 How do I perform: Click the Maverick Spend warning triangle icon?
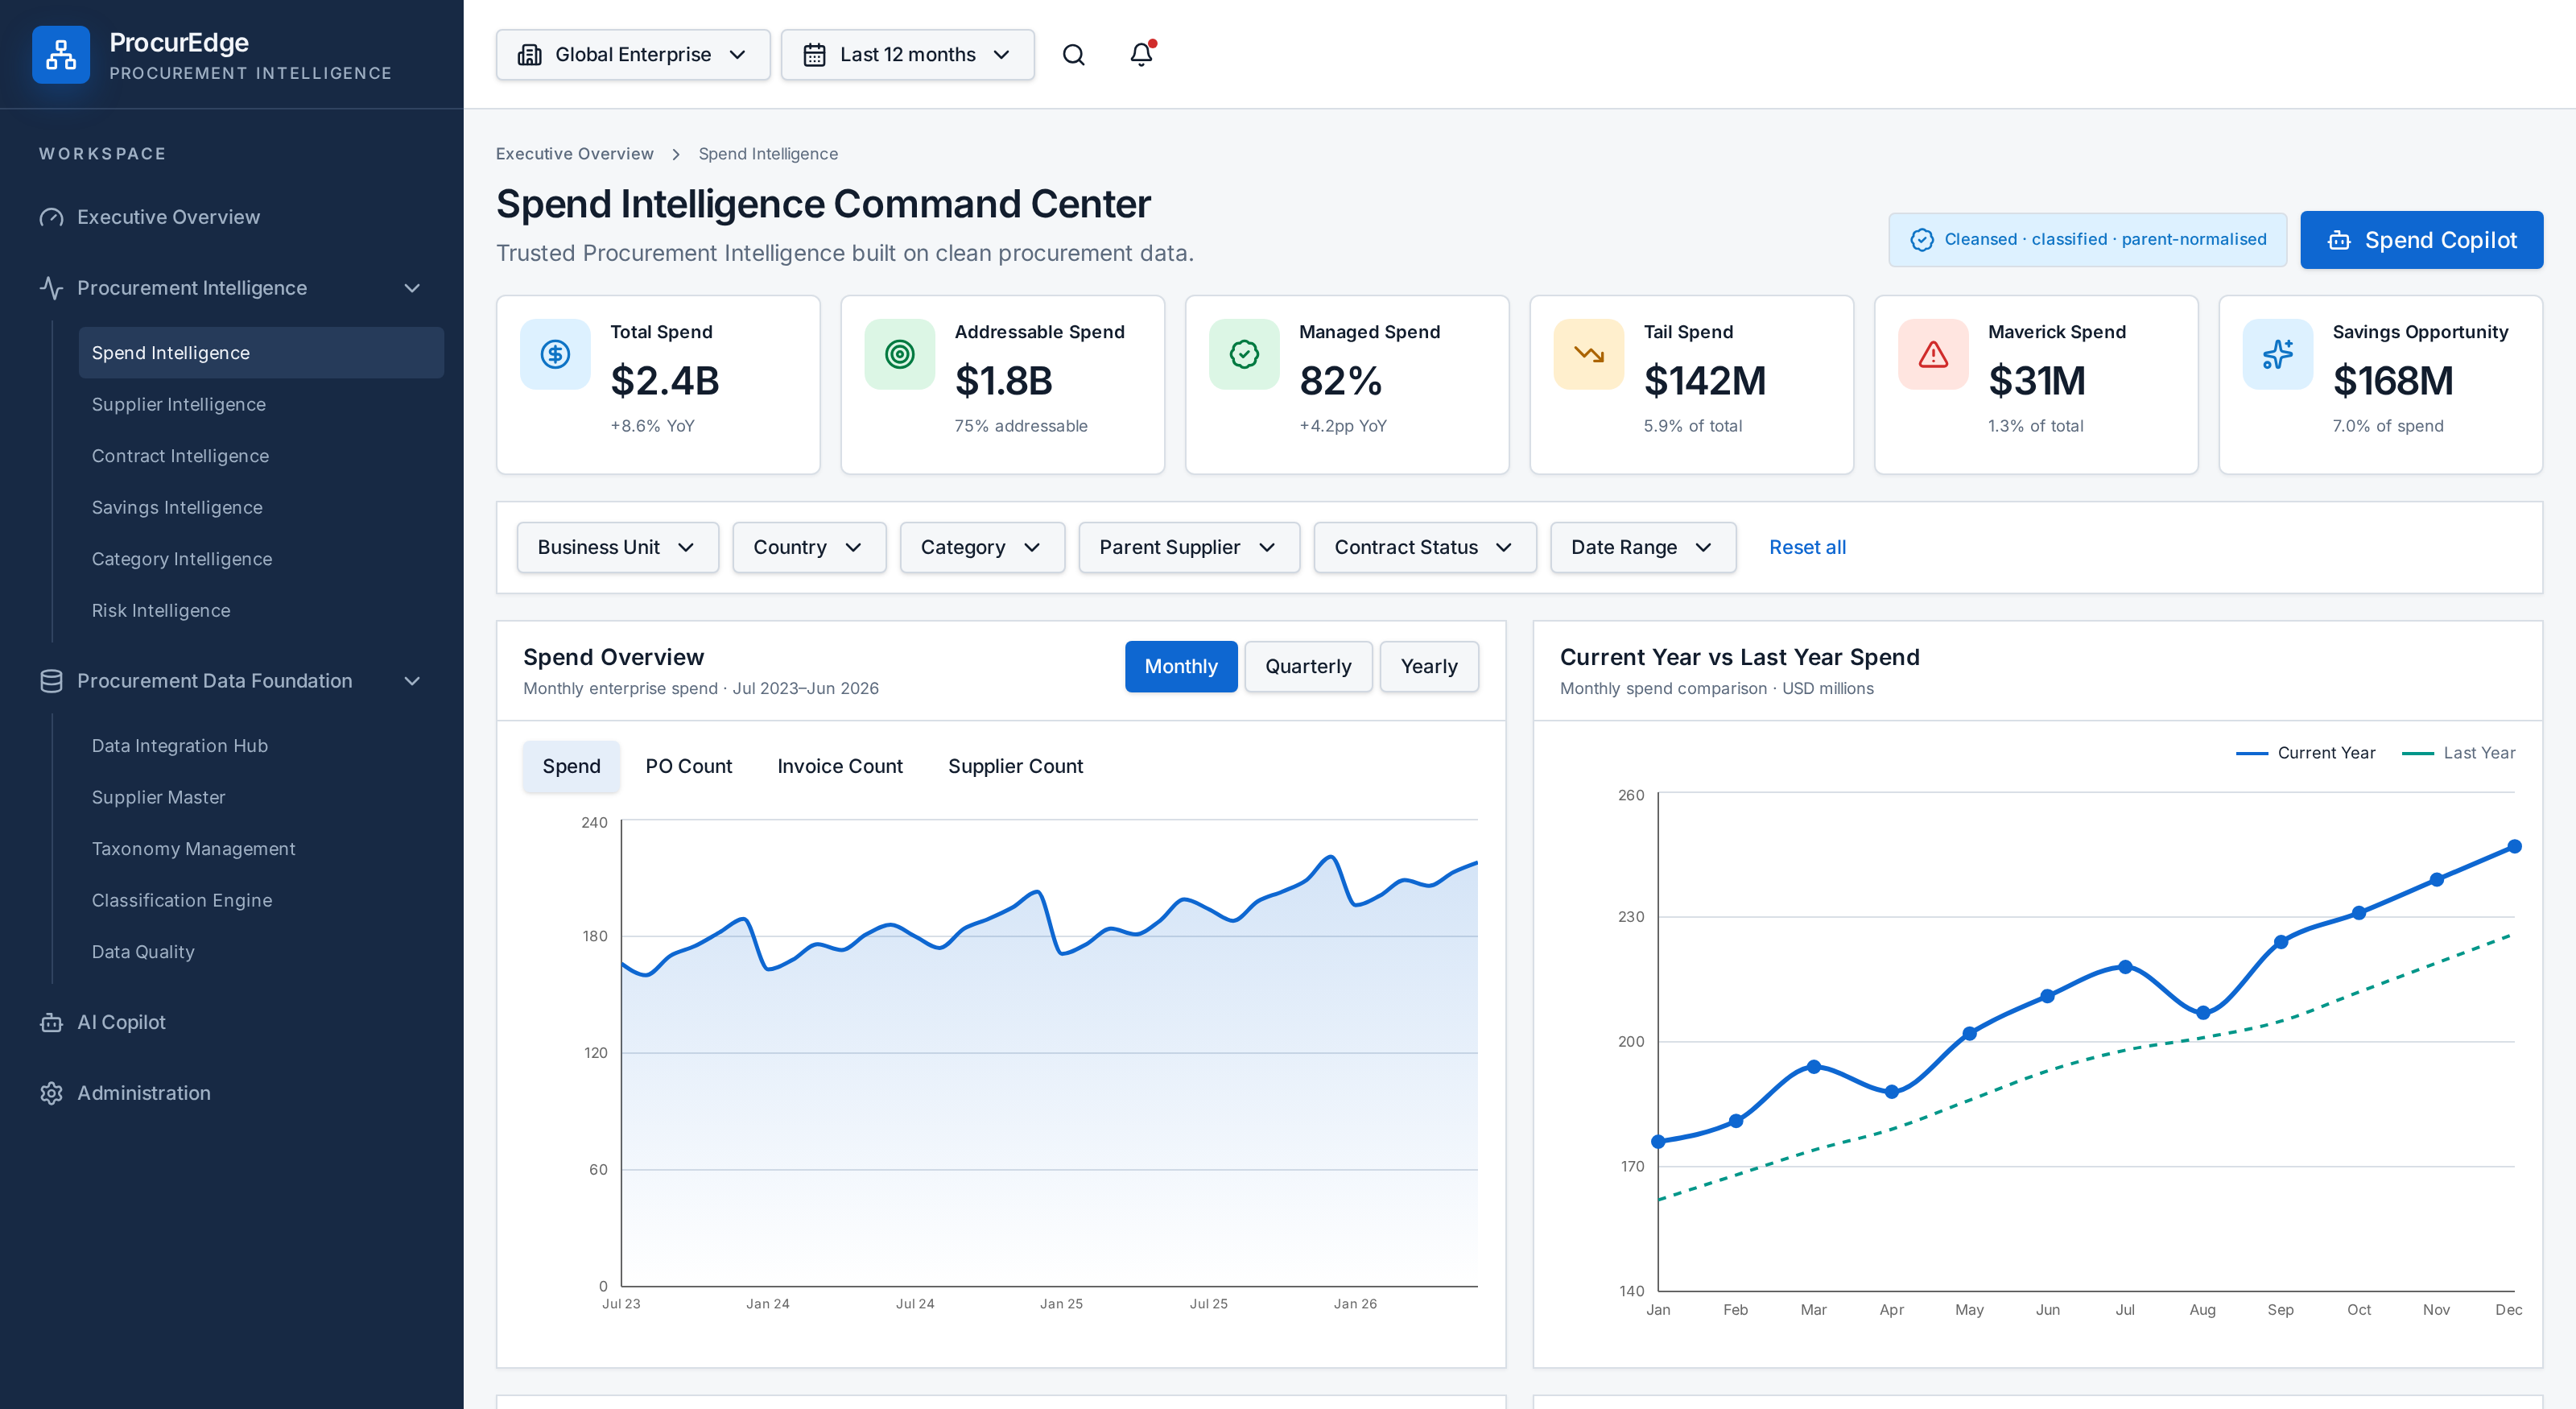(x=1933, y=354)
